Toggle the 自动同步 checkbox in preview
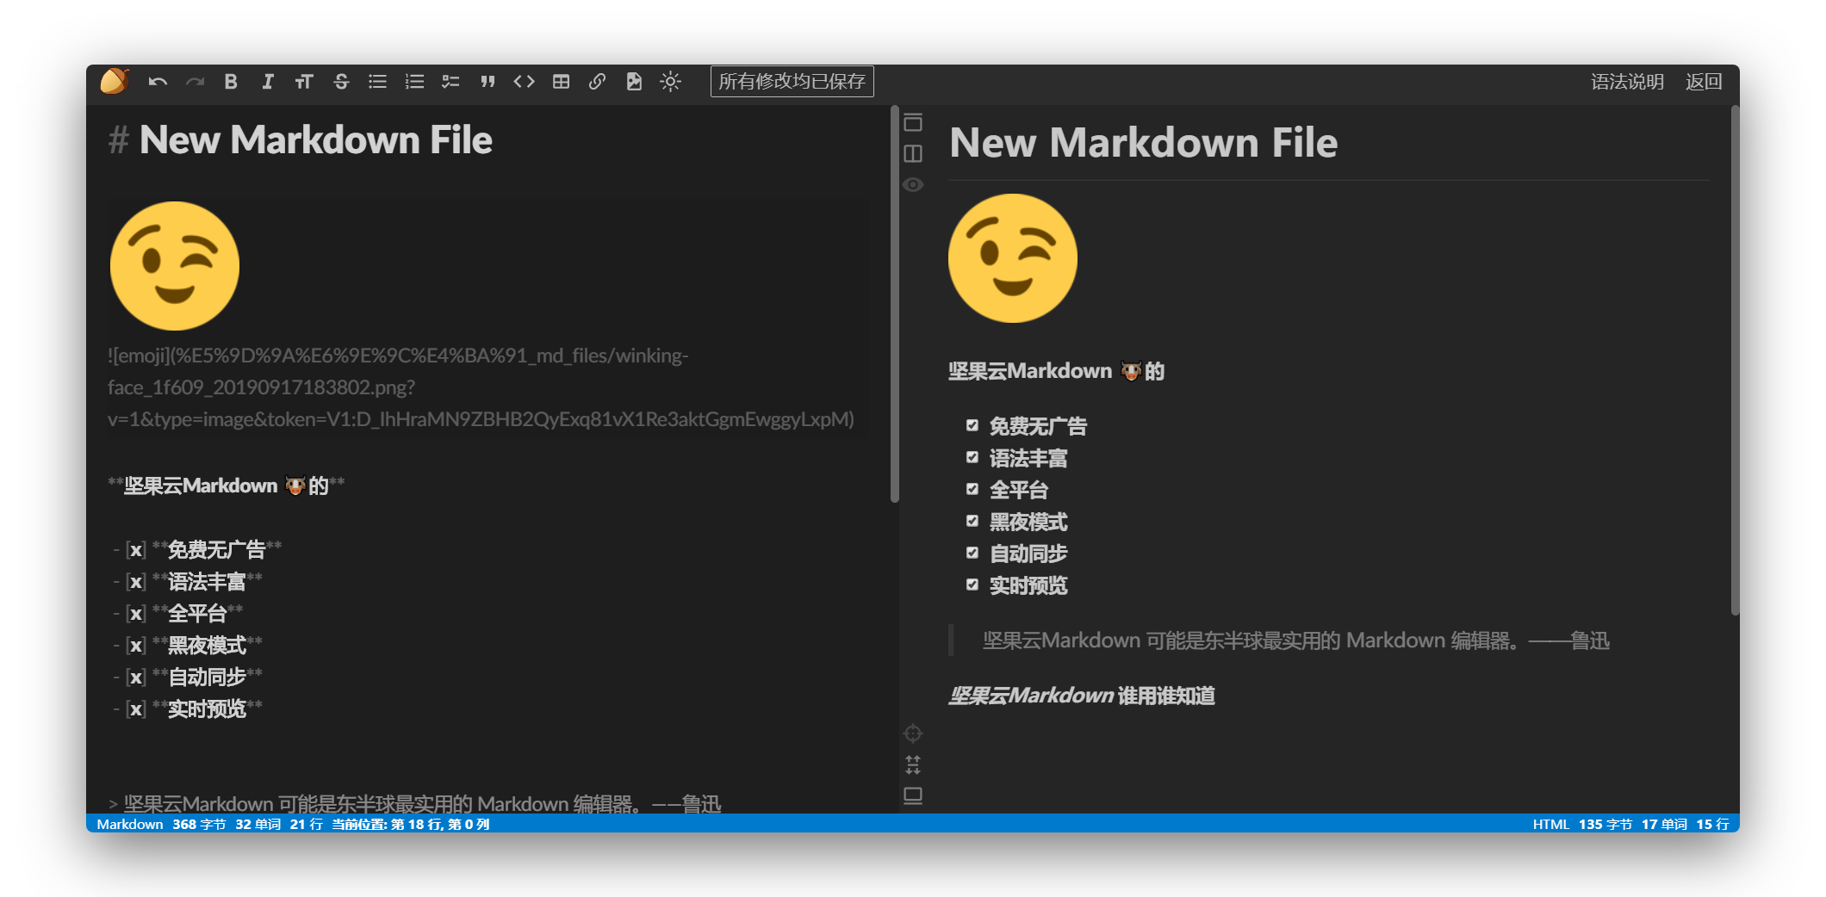The width and height of the screenshot is (1826, 897). (x=972, y=553)
